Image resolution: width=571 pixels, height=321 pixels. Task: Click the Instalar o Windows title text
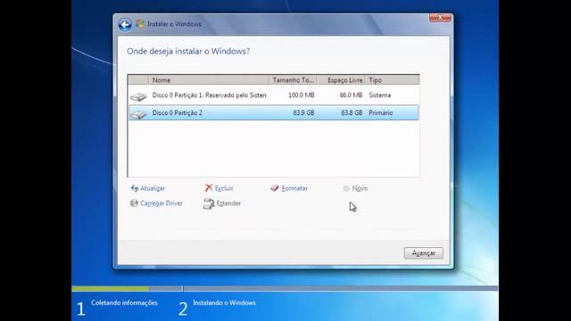pos(174,24)
